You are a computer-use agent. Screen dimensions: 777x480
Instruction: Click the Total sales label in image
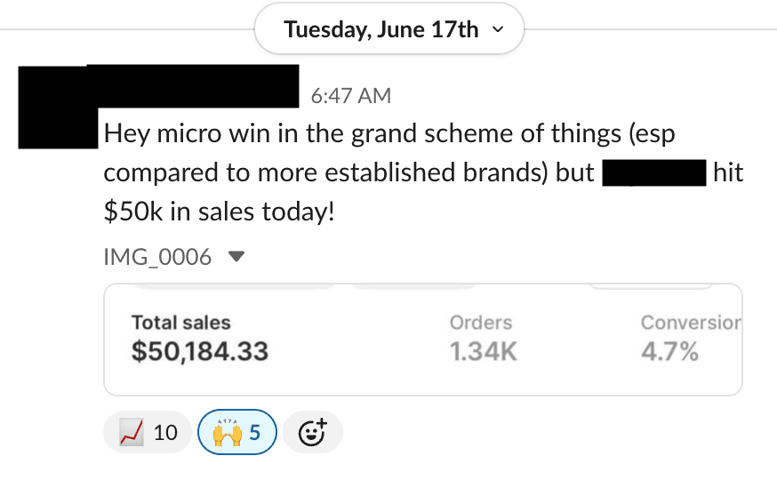point(180,323)
